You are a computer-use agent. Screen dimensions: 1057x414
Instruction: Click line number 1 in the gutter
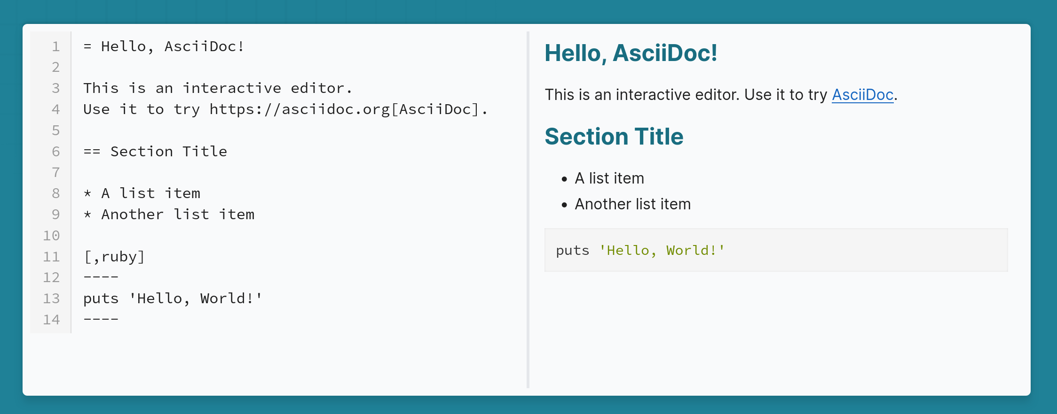[x=56, y=46]
